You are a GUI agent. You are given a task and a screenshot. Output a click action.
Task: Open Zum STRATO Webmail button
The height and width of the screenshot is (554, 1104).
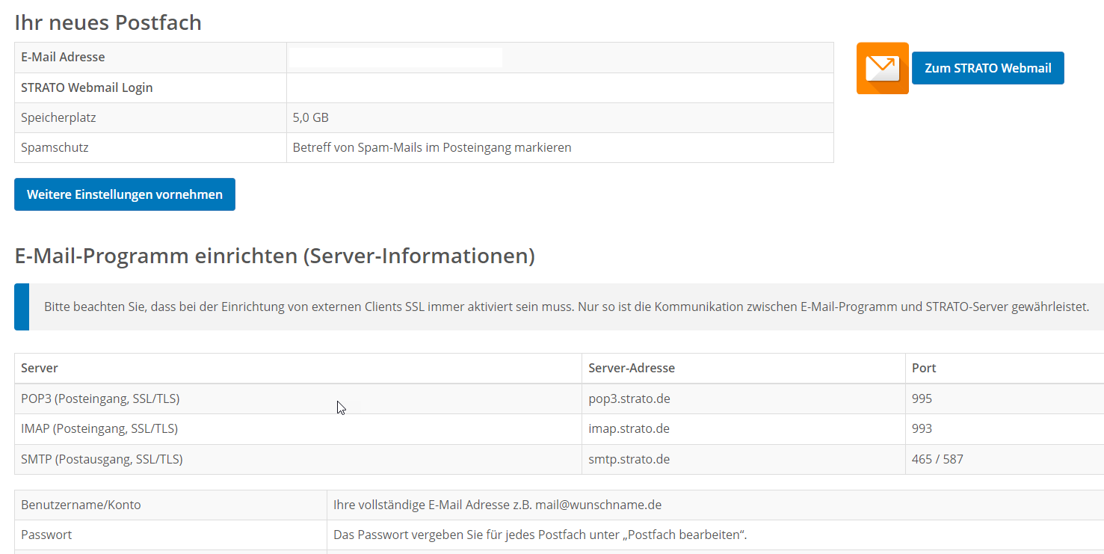click(987, 68)
